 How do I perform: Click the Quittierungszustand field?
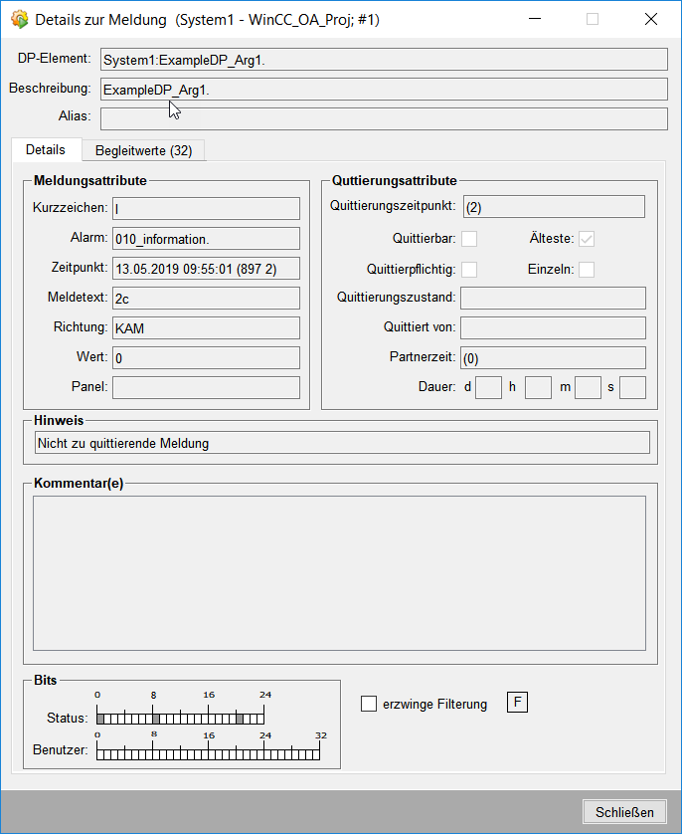(553, 298)
